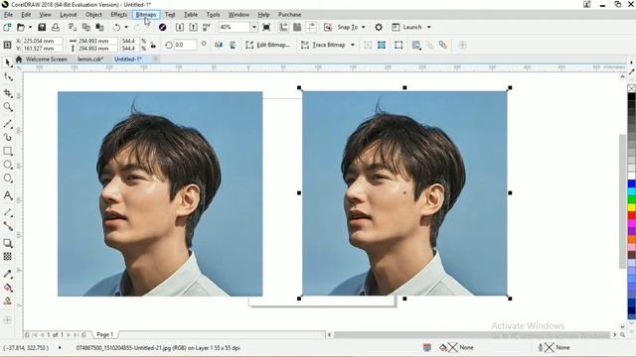Select the left portrait image
The width and height of the screenshot is (636, 357).
coord(160,194)
